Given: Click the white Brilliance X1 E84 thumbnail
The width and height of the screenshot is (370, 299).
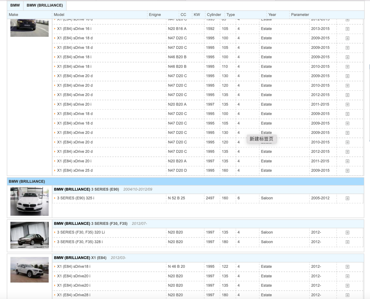Looking at the screenshot, I should pos(29,270).
